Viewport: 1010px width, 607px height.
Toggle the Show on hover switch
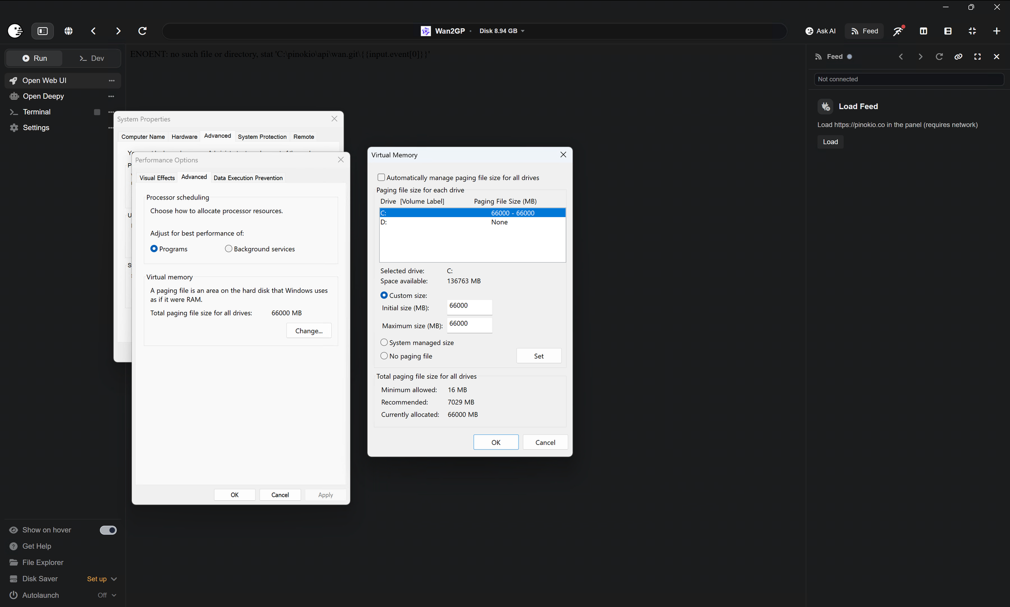(108, 530)
